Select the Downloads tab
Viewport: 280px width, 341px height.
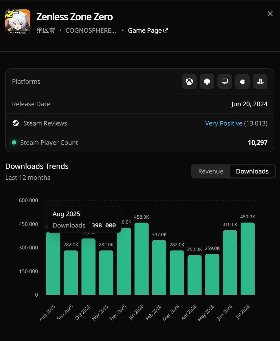tap(252, 171)
